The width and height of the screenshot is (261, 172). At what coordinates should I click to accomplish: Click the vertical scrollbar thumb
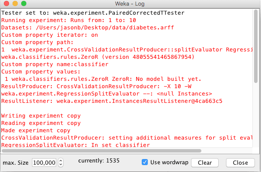point(256,46)
